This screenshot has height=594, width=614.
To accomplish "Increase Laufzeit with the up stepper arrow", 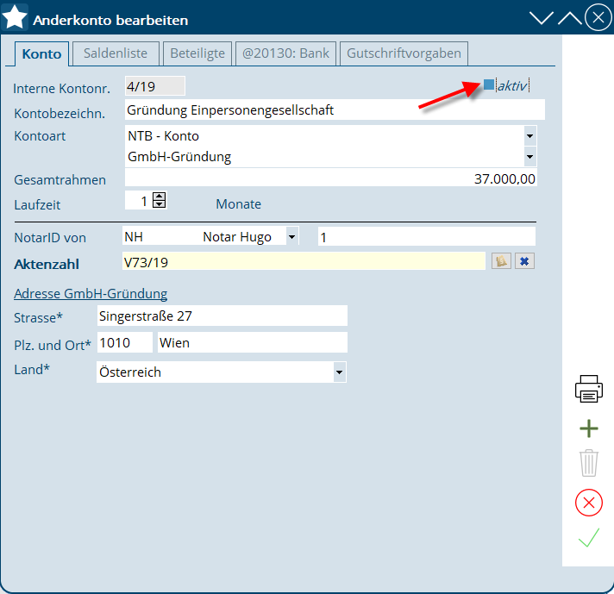I will click(159, 197).
